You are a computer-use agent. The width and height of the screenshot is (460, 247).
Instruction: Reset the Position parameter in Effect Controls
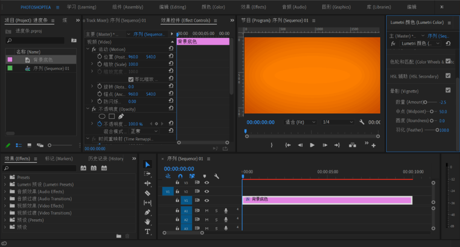click(171, 57)
